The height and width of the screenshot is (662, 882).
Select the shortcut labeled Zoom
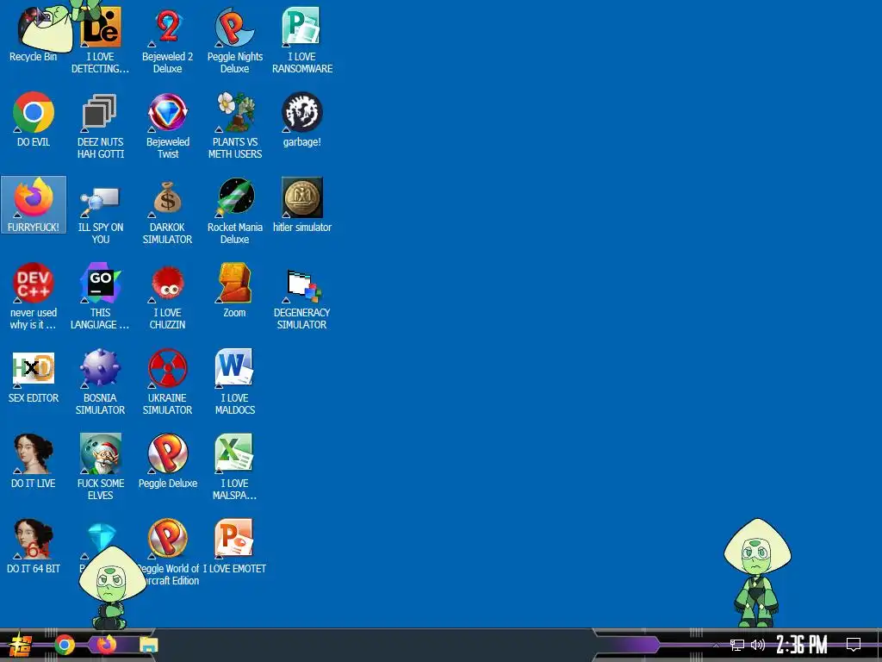[x=234, y=290]
